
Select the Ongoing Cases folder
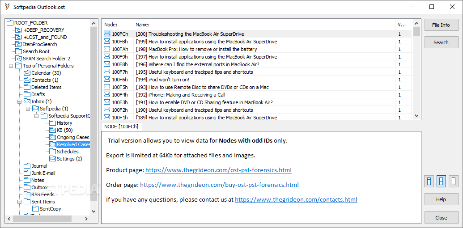point(73,137)
